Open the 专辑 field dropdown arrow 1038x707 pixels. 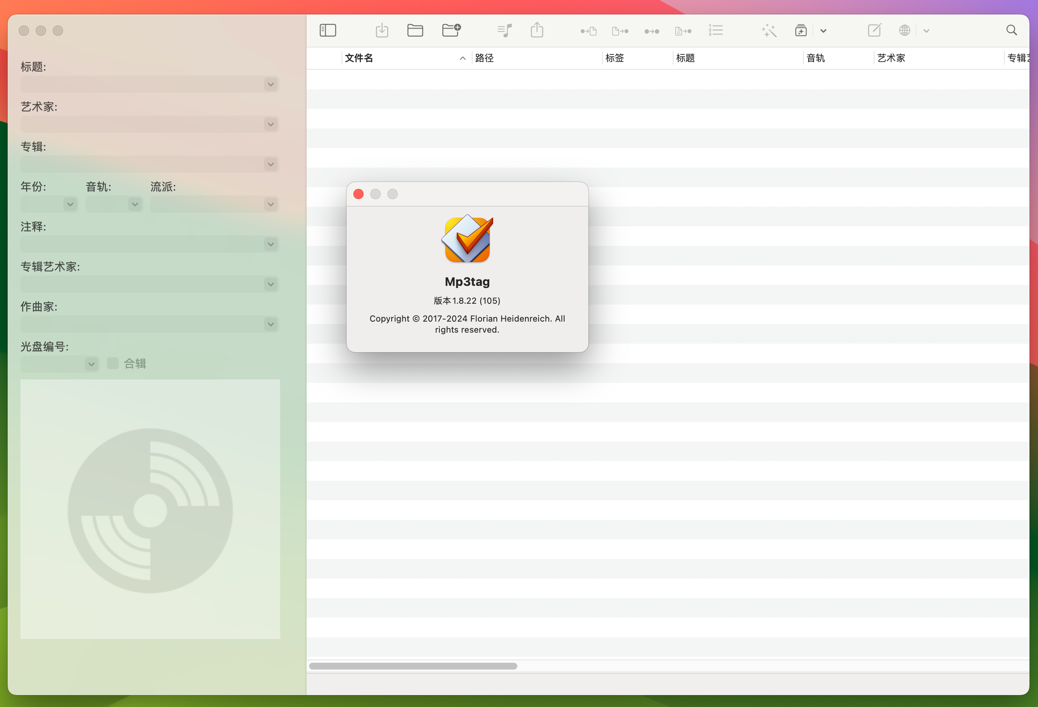271,164
